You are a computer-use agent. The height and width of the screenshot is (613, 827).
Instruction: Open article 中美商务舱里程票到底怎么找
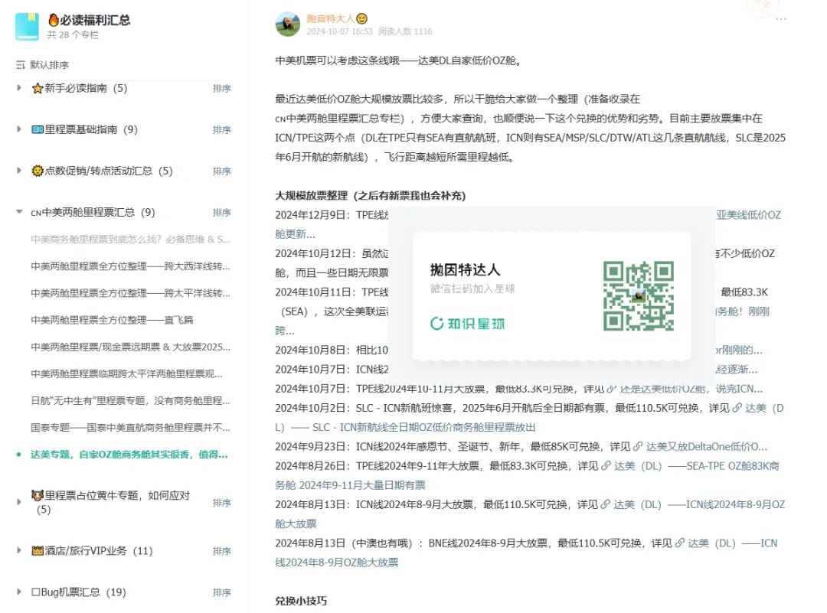(x=130, y=240)
